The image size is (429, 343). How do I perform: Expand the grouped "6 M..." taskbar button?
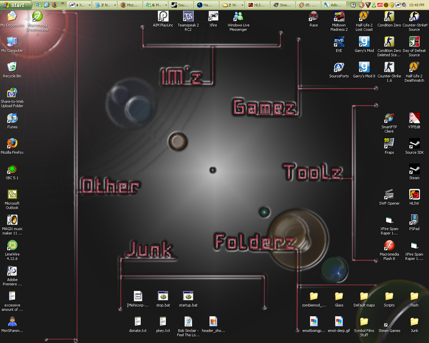[157, 4]
